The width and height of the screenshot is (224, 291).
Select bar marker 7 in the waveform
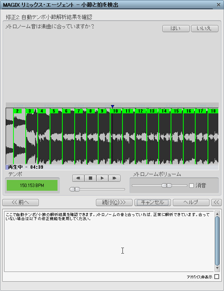point(78,111)
